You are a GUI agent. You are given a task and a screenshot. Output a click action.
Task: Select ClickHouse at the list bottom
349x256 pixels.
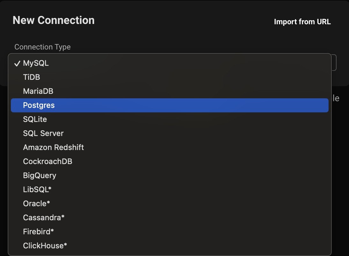[45, 245]
